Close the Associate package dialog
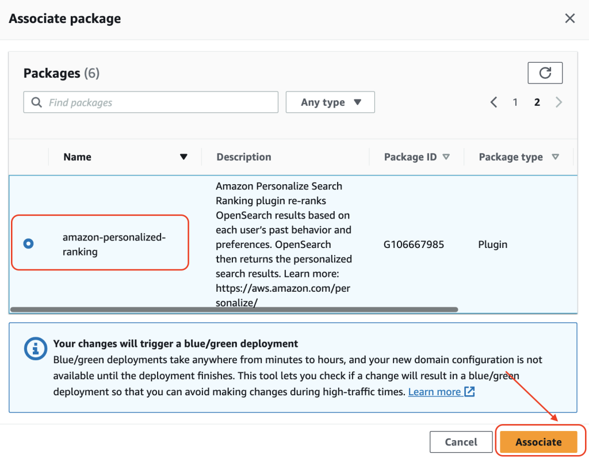This screenshot has width=589, height=458. point(569,18)
